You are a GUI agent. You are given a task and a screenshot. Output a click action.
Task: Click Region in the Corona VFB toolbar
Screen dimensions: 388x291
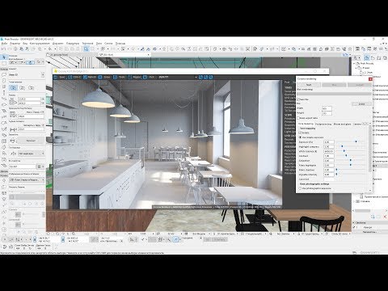135,77
